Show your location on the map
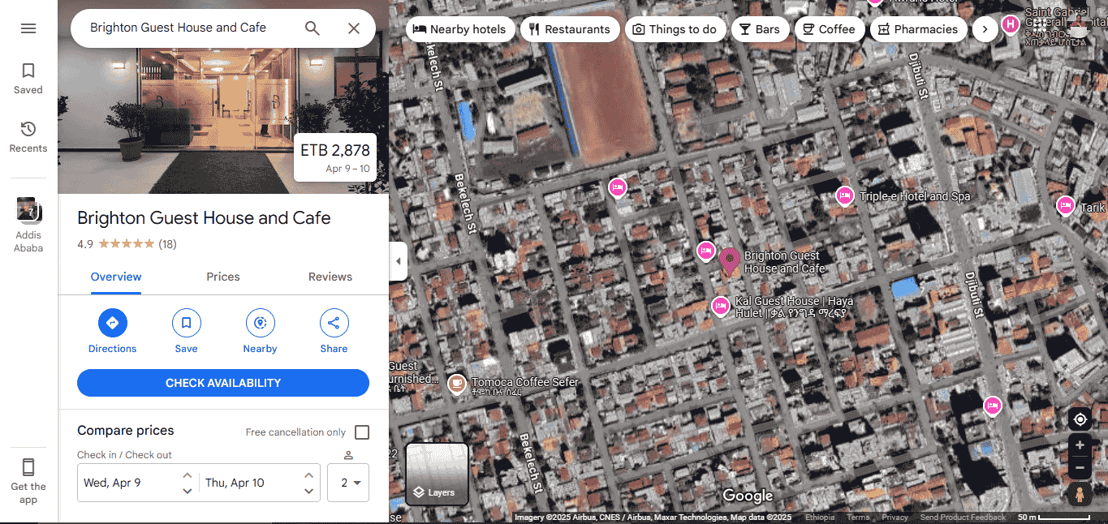 [x=1080, y=419]
